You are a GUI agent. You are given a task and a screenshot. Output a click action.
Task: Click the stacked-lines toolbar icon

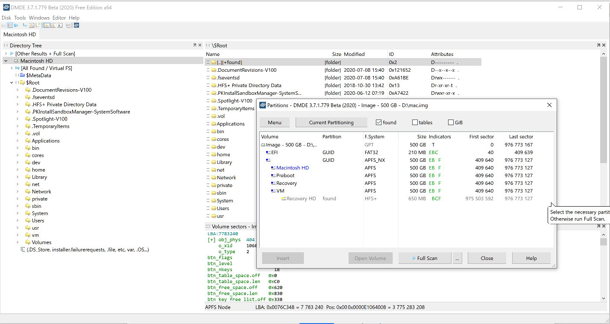tap(68, 26)
